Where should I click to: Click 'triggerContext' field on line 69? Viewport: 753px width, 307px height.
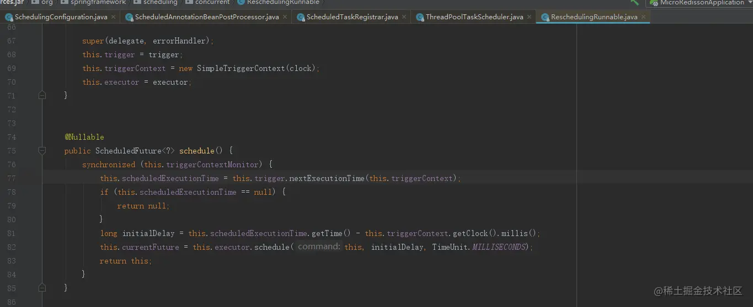(x=135, y=68)
